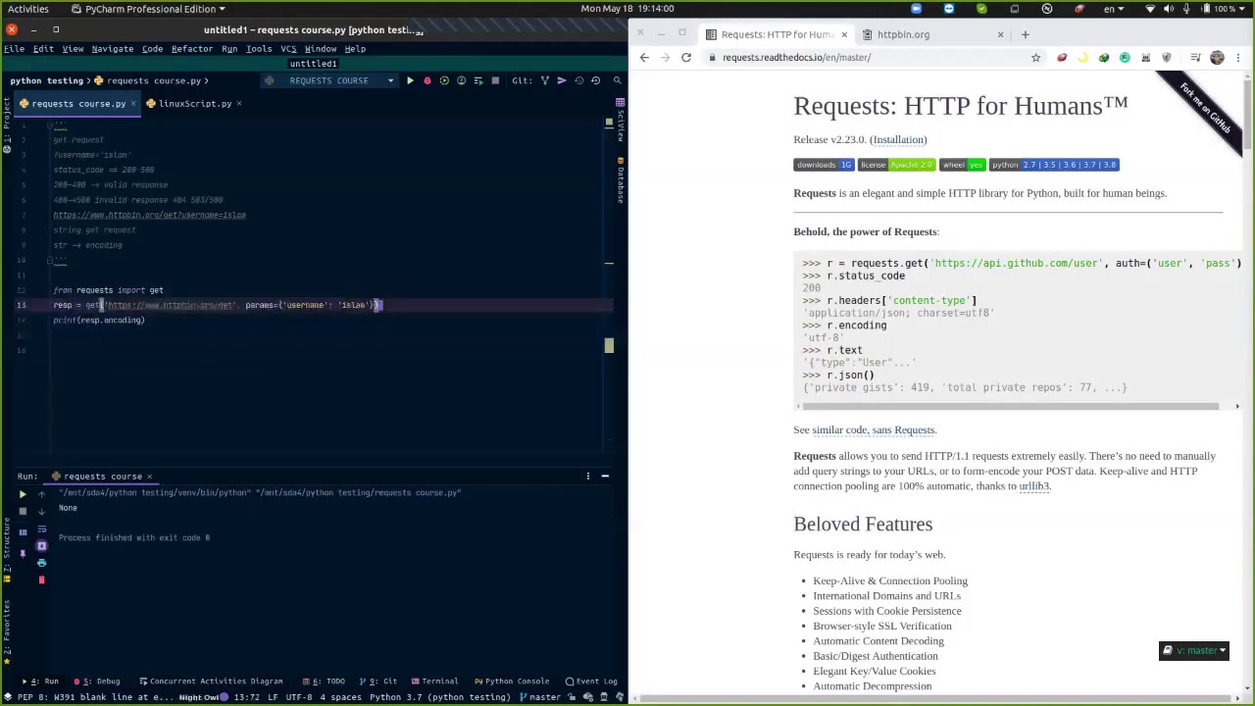Open REQUESTS COURSE run configuration dropdown
Screen dimensions: 1255x706
click(328, 80)
